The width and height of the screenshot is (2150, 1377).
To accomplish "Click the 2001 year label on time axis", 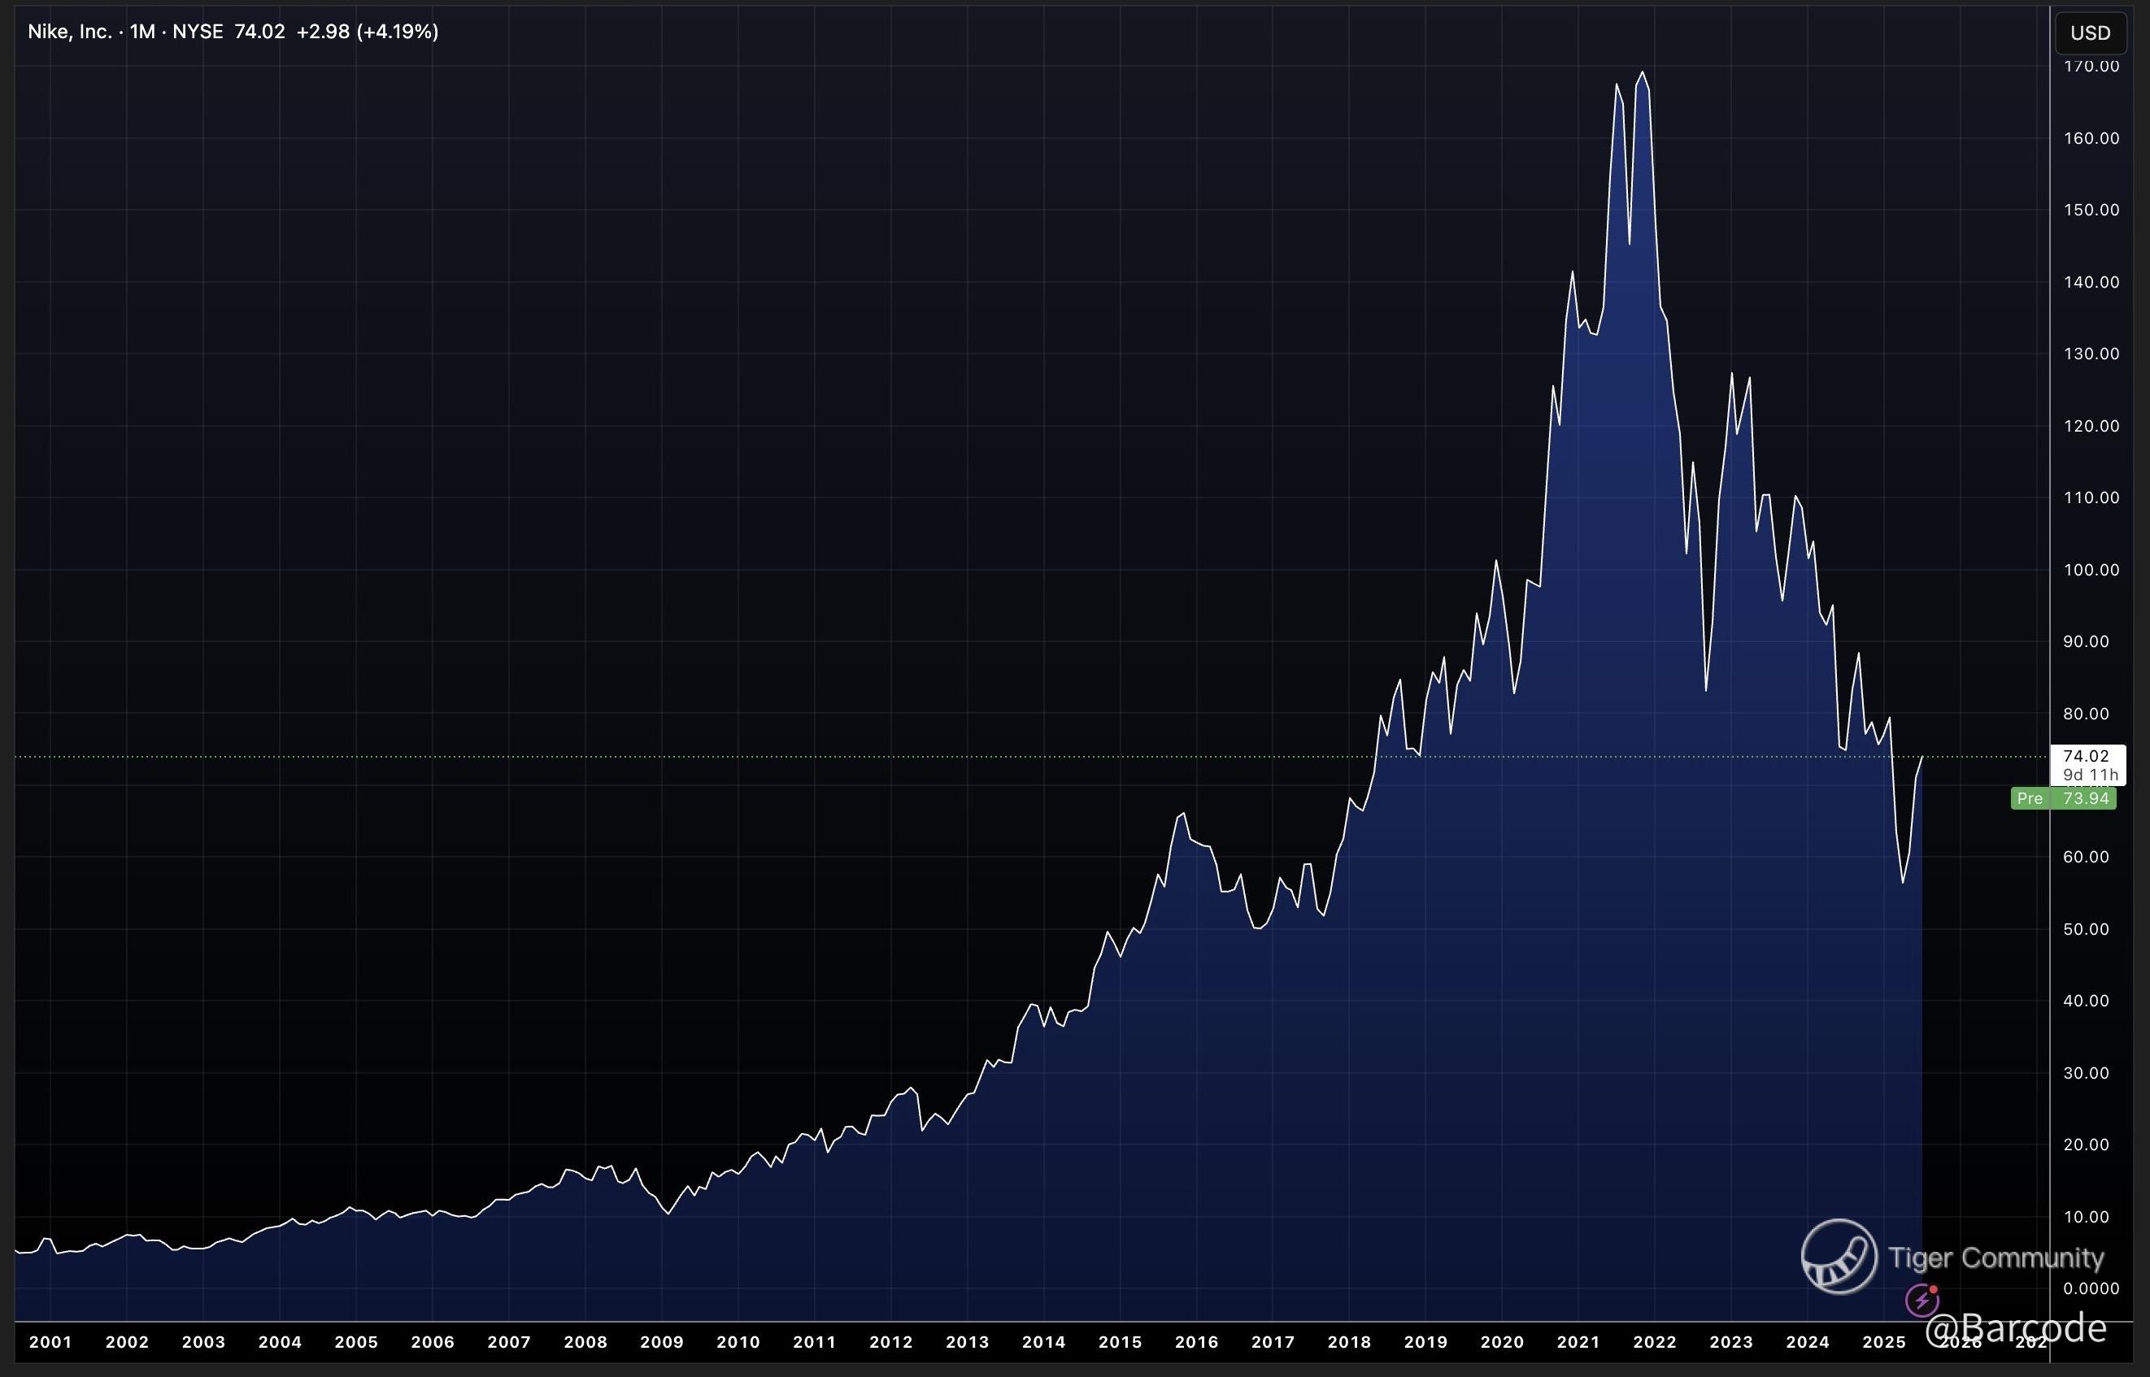I will pyautogui.click(x=50, y=1343).
